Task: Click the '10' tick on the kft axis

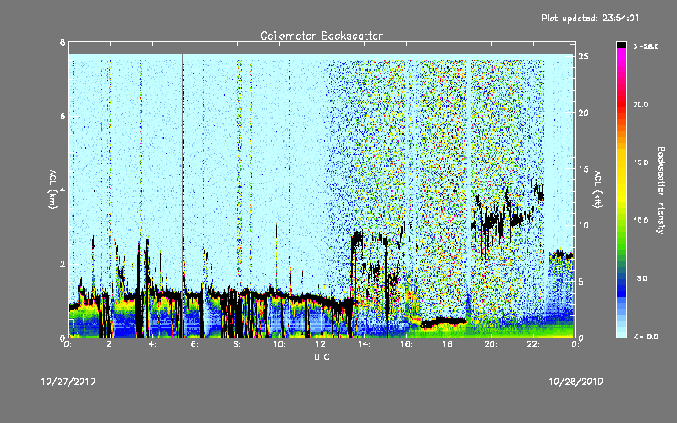Action: (583, 225)
